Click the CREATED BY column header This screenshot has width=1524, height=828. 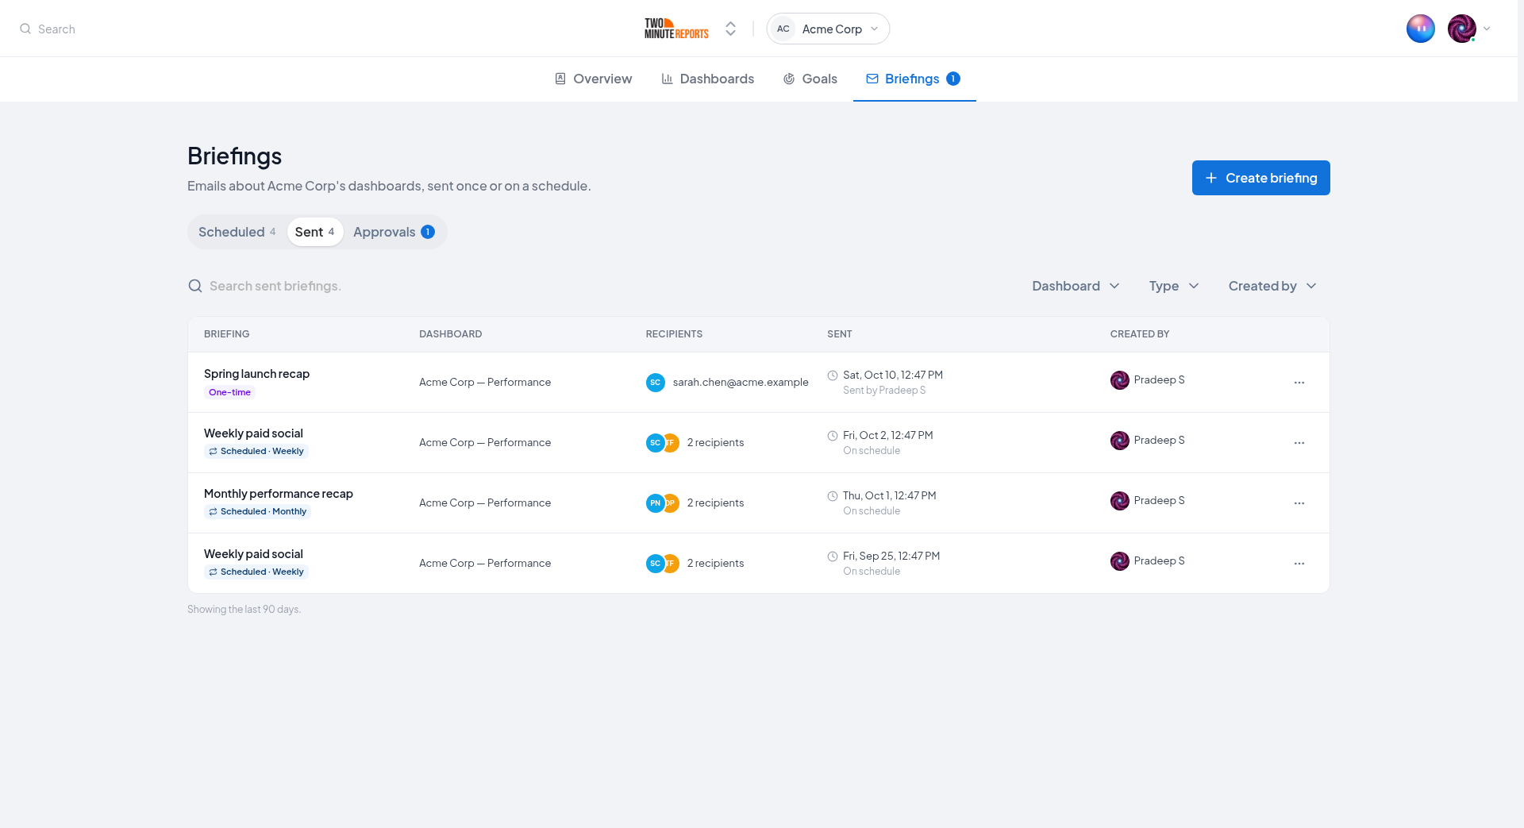click(1139, 334)
